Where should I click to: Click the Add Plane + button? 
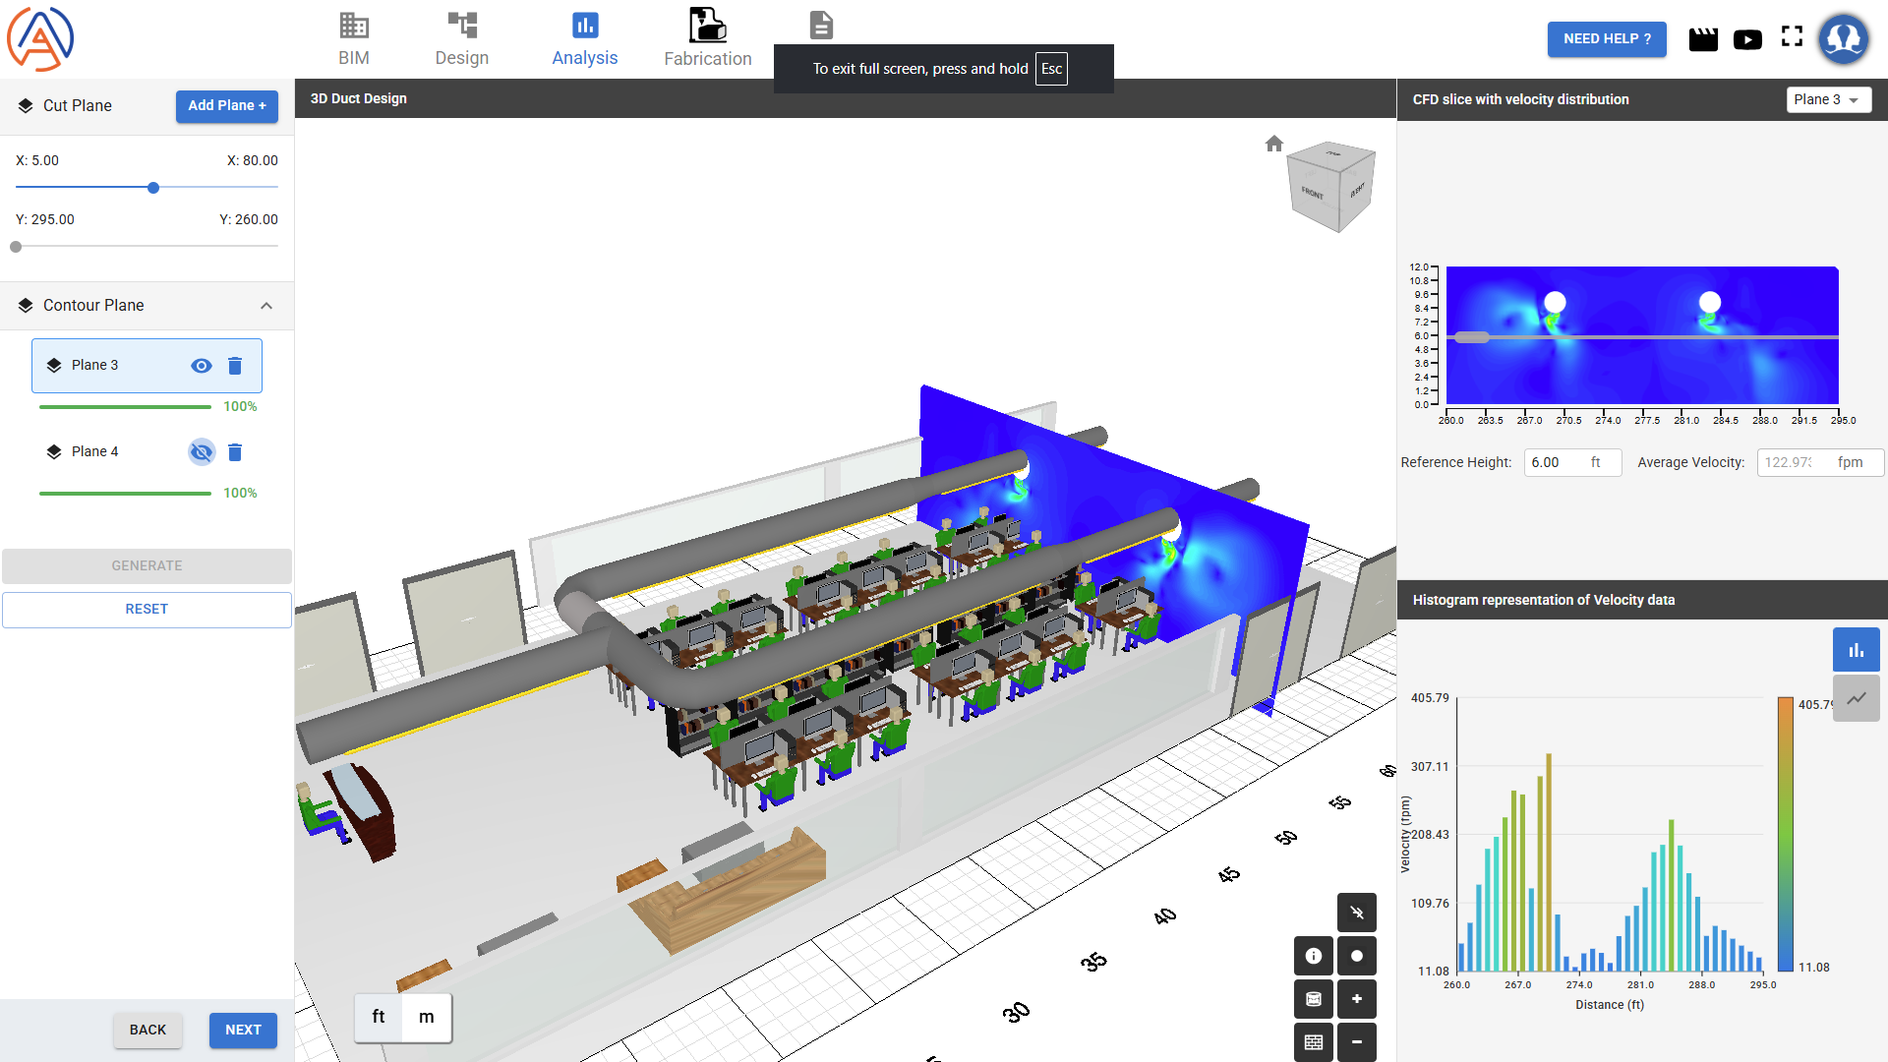click(227, 106)
